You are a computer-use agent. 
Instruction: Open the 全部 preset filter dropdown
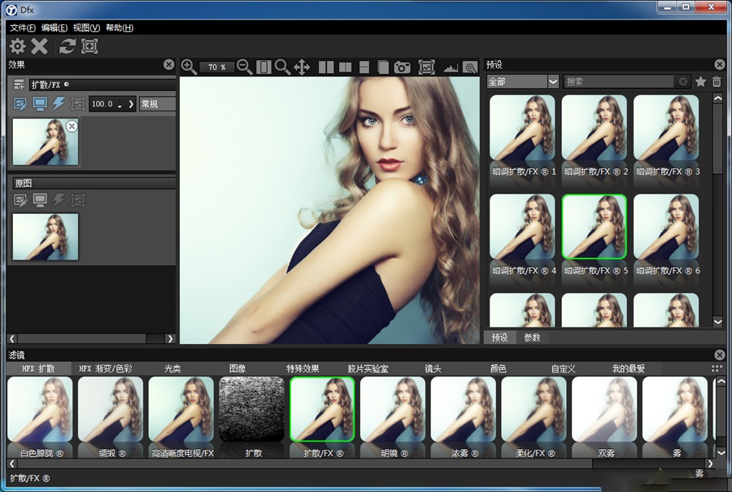pos(521,81)
